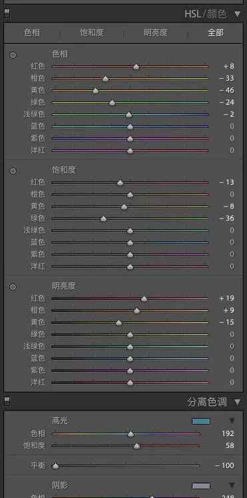
Task: Select the 色相 targeted adjustment tool icon
Action: click(x=13, y=55)
